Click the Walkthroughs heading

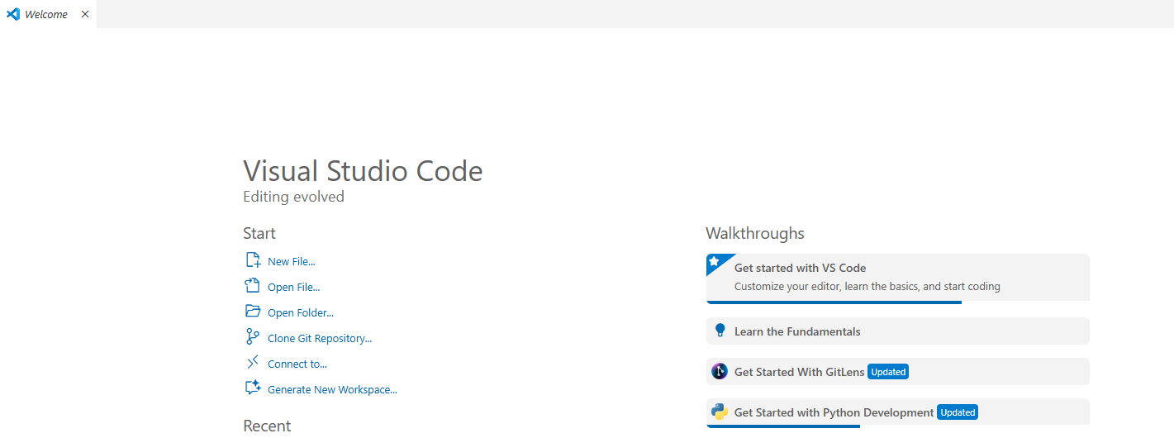click(755, 233)
